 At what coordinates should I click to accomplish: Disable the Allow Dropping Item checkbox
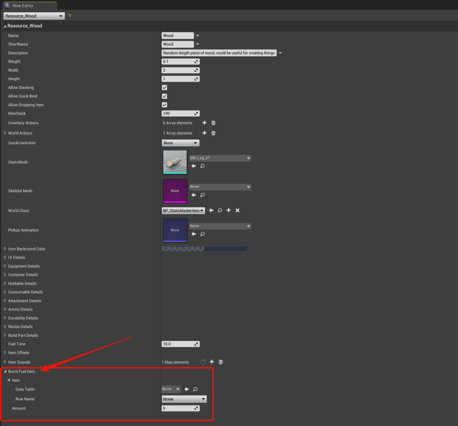click(165, 105)
